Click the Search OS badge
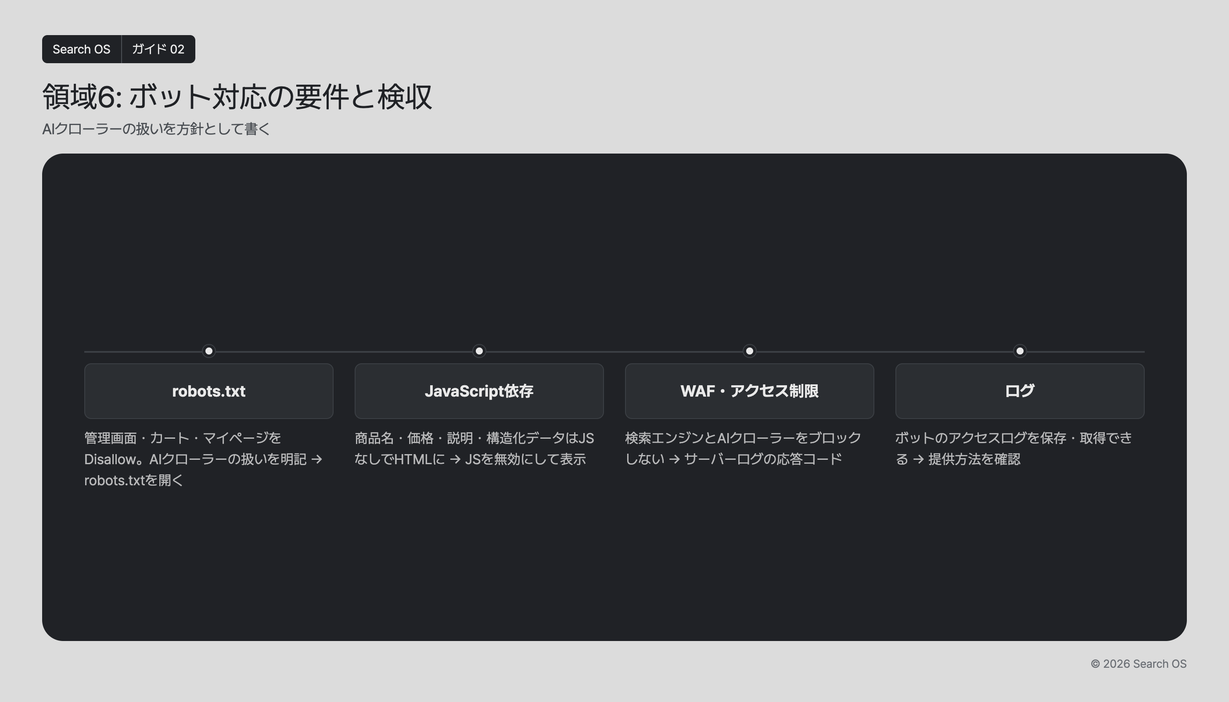Screen dimensions: 1229x702 pos(82,49)
